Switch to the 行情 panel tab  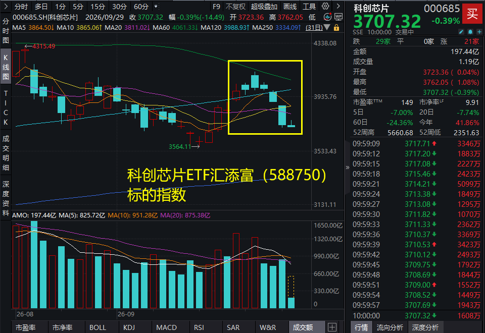point(361,327)
